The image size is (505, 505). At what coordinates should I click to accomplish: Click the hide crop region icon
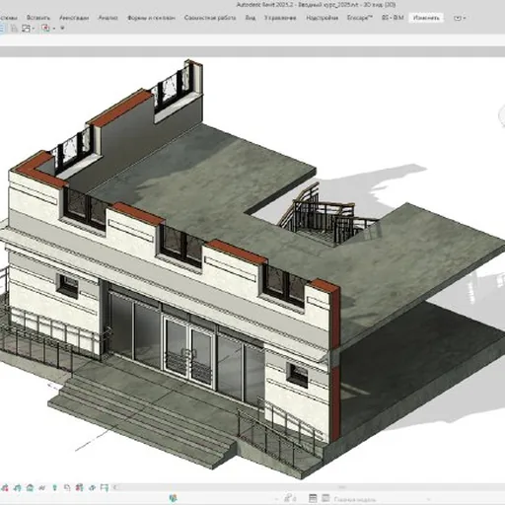pyautogui.click(x=42, y=488)
